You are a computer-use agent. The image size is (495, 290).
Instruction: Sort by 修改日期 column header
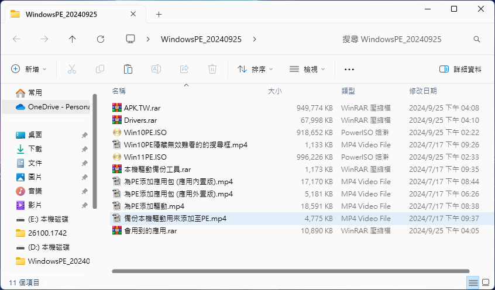point(423,91)
